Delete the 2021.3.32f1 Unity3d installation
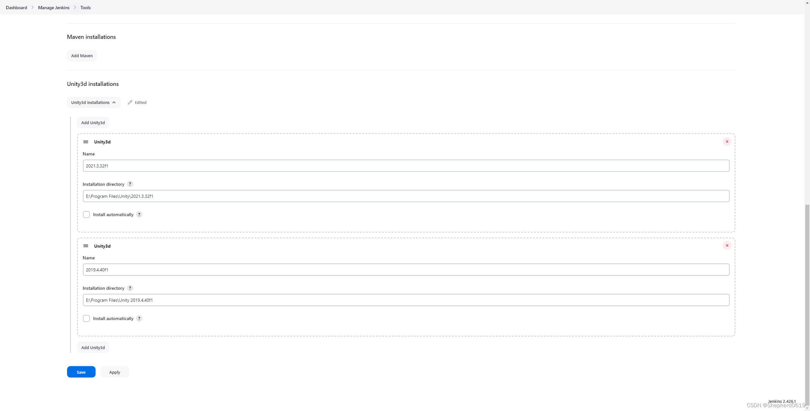 tap(727, 142)
